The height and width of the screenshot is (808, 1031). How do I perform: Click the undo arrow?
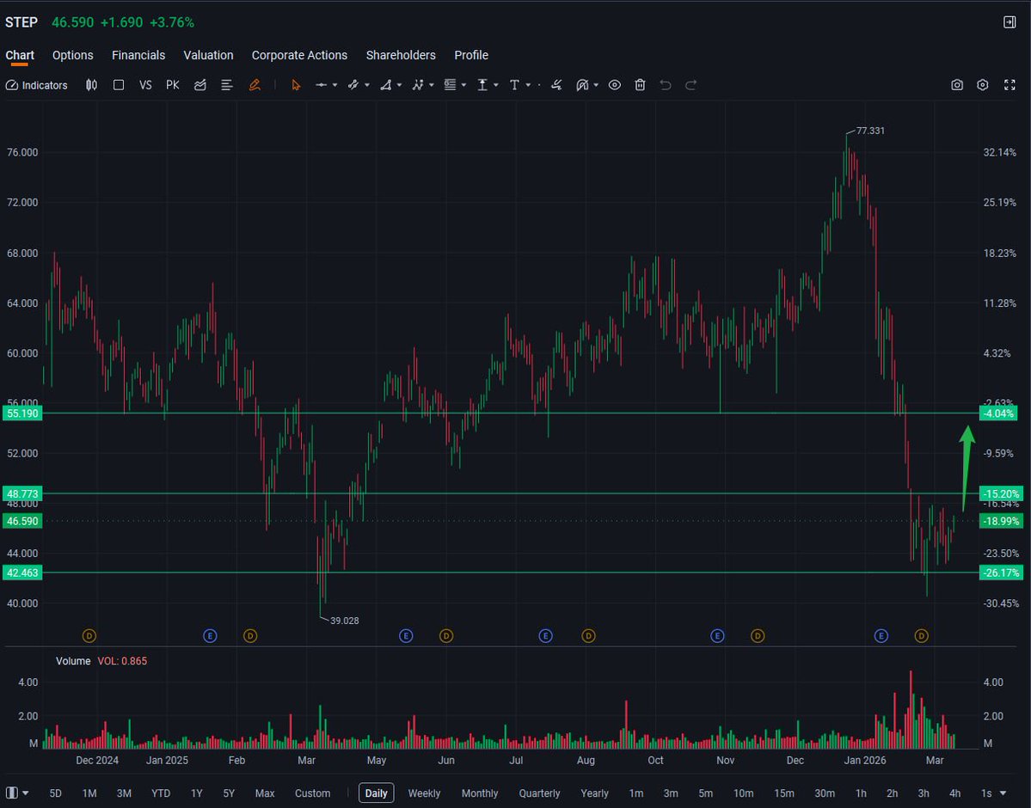tap(666, 85)
